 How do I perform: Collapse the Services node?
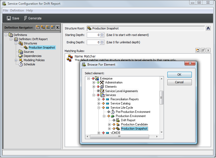pyautogui.click(x=94, y=95)
